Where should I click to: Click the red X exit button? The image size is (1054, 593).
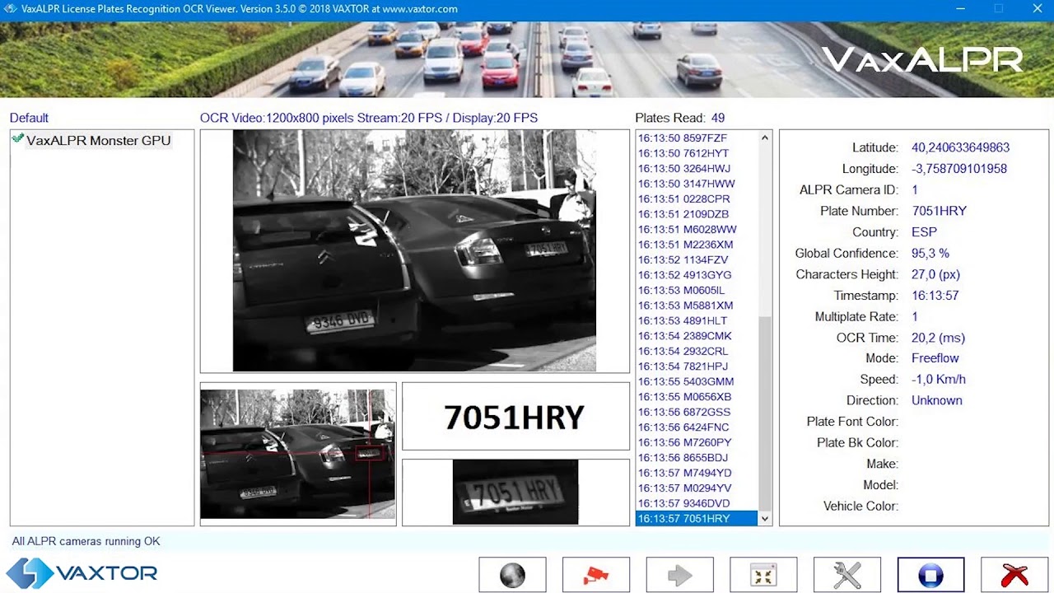pyautogui.click(x=1014, y=575)
